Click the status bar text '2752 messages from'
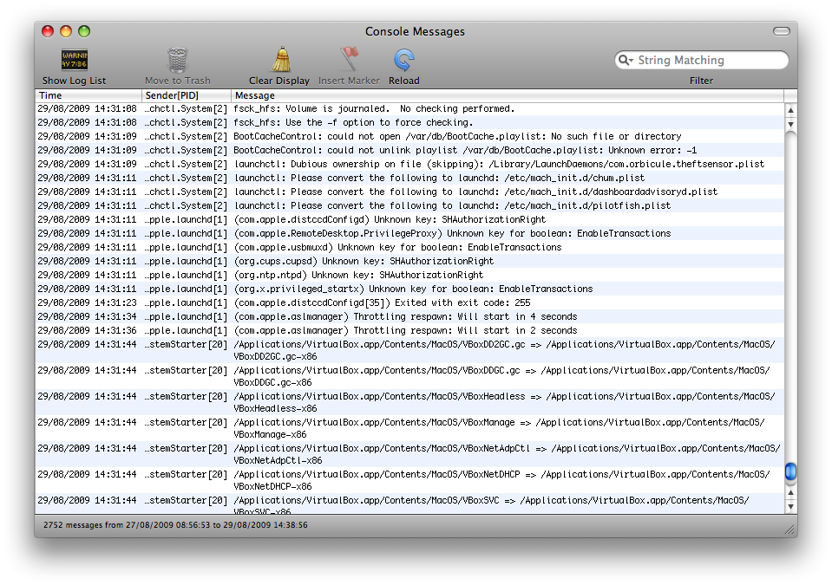Viewport: 832px width, 585px height. click(x=83, y=525)
